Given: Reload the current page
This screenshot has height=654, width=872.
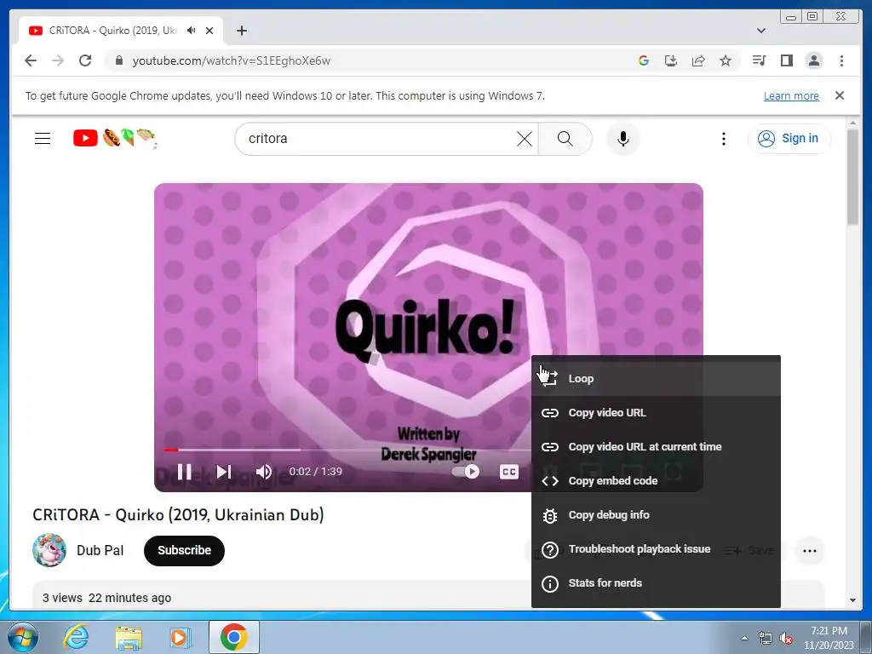Looking at the screenshot, I should coord(85,60).
